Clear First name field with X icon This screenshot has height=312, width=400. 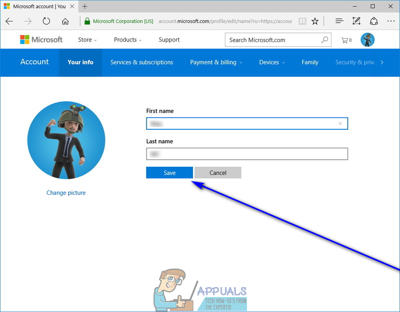pyautogui.click(x=340, y=123)
